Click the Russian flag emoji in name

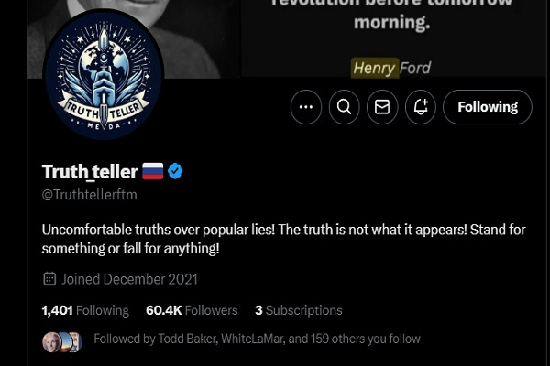pyautogui.click(x=152, y=171)
